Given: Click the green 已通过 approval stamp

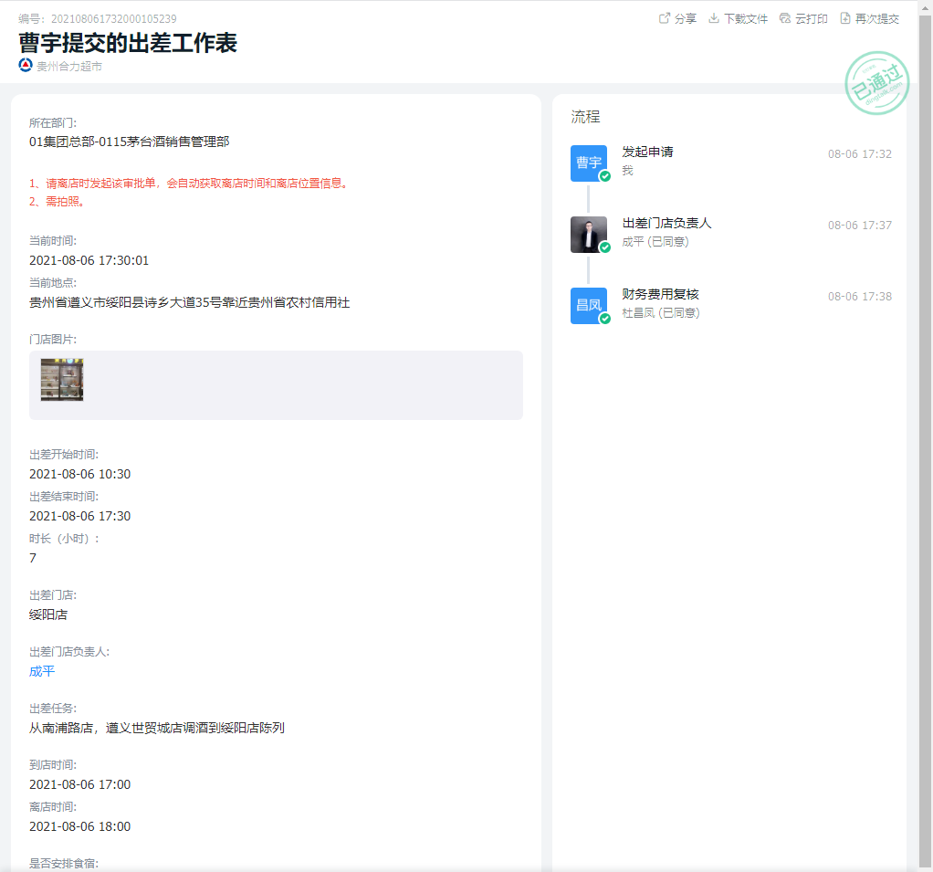Looking at the screenshot, I should pyautogui.click(x=876, y=84).
